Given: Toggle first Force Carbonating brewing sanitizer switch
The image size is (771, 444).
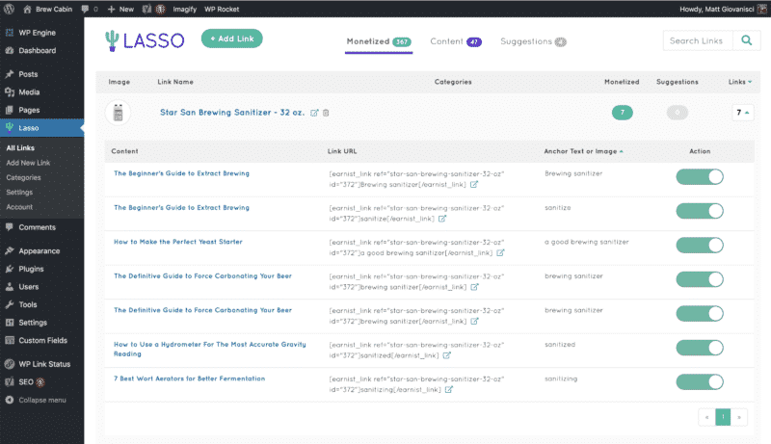Looking at the screenshot, I should [700, 279].
